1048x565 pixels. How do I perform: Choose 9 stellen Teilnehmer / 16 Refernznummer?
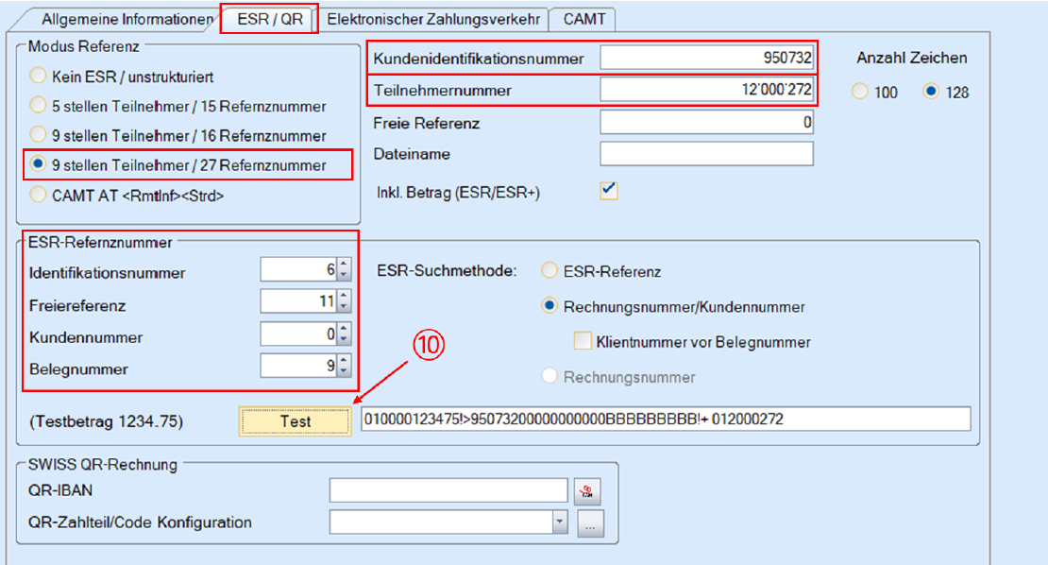point(177,136)
